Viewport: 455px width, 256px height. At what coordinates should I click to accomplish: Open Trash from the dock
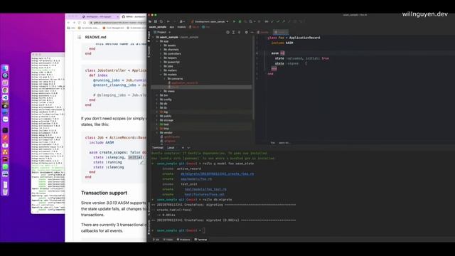click(x=5, y=192)
